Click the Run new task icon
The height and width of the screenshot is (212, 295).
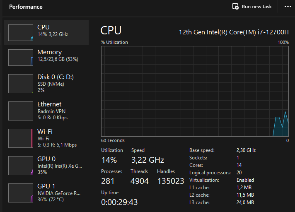click(235, 7)
